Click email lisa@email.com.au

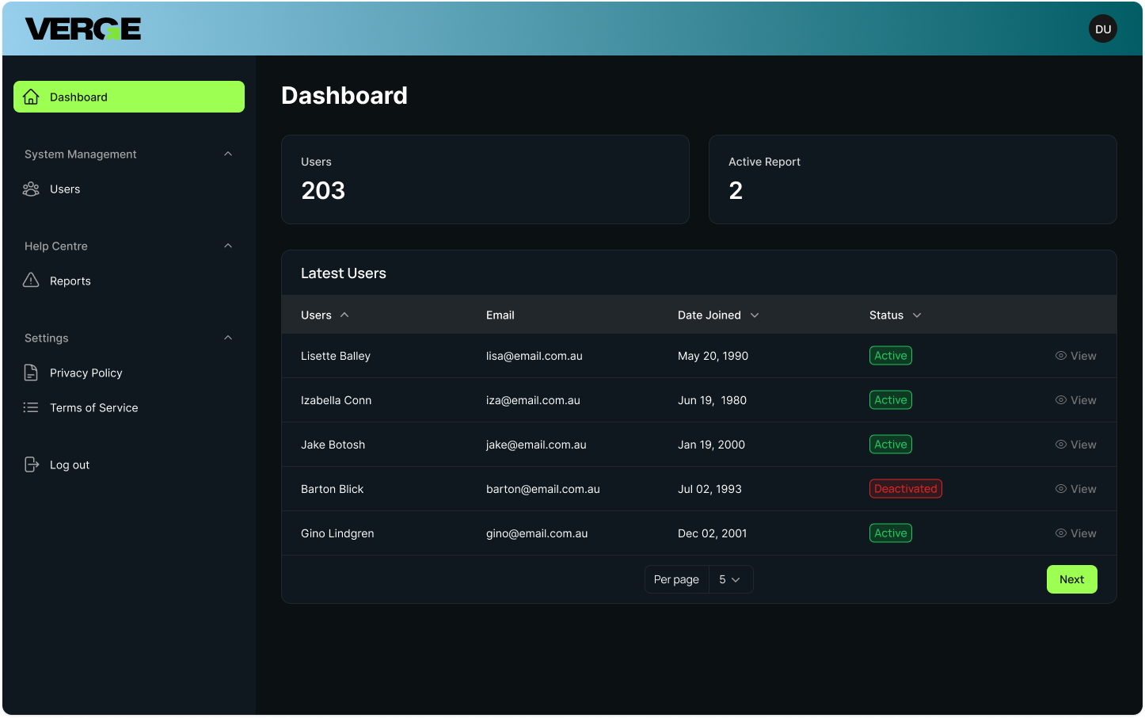[534, 356]
